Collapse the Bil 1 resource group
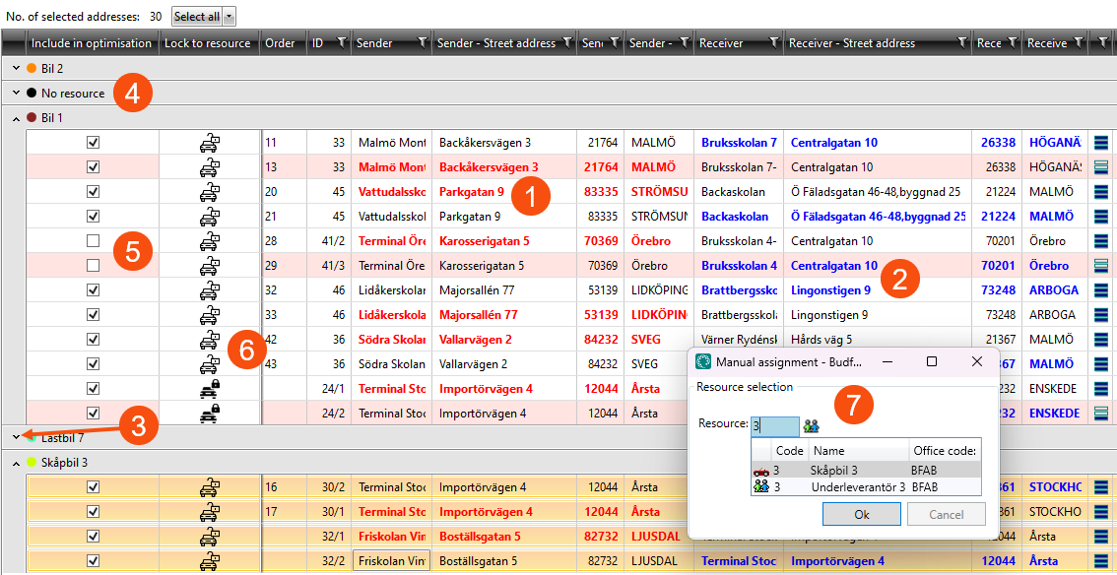This screenshot has height=575, width=1117. pyautogui.click(x=17, y=118)
